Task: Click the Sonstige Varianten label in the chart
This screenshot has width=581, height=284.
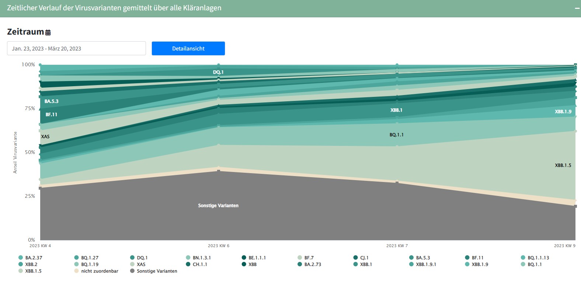Action: pyautogui.click(x=218, y=206)
